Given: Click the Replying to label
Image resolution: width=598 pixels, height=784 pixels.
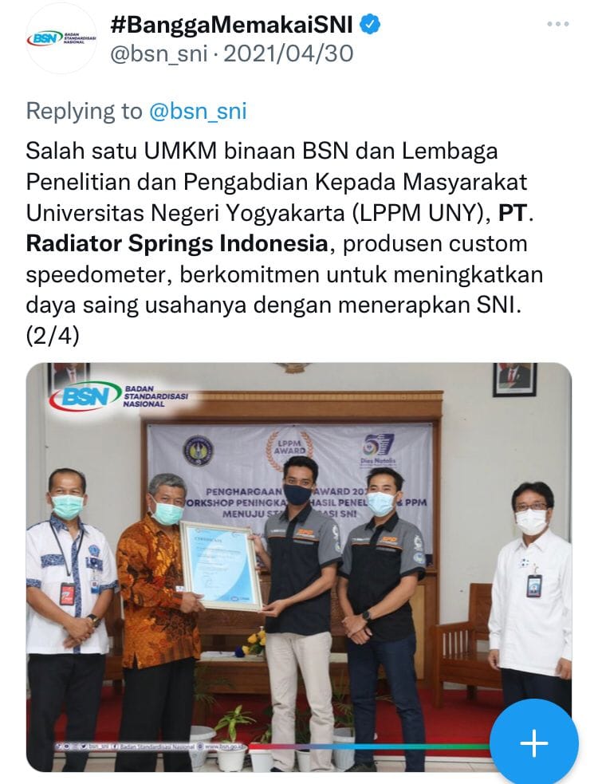Looking at the screenshot, I should point(84,111).
